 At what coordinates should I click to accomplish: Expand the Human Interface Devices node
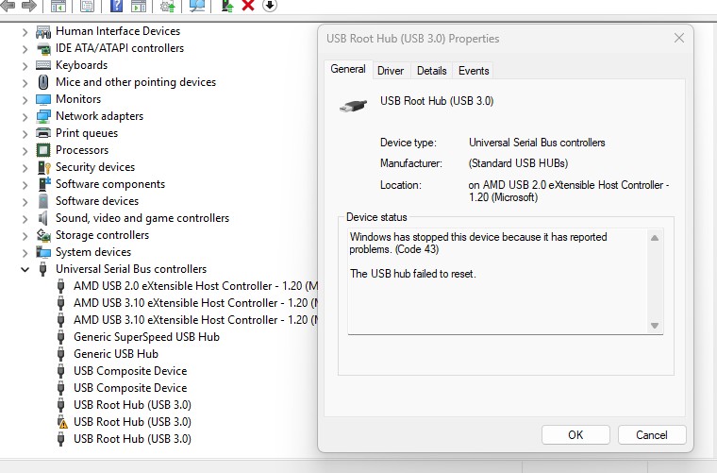point(25,31)
